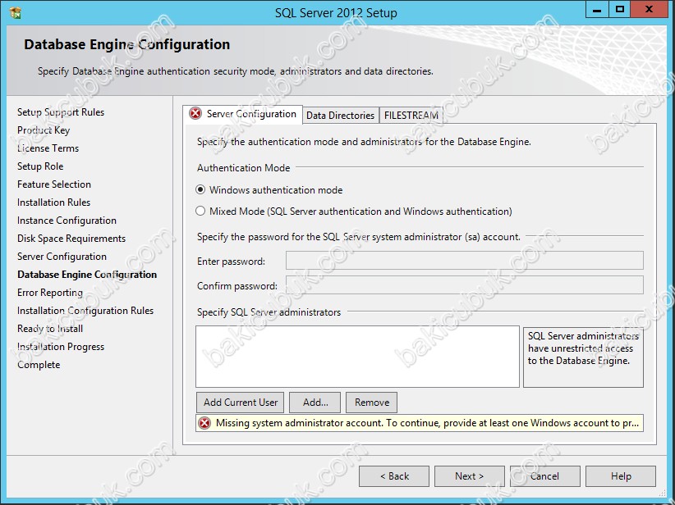This screenshot has width=675, height=505.
Task: Cancel the SQL Server setup
Action: point(545,476)
